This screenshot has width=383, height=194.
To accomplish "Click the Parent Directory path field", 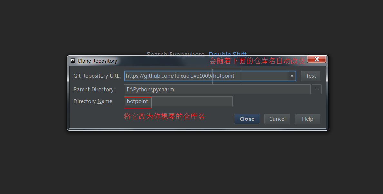I will coord(217,90).
